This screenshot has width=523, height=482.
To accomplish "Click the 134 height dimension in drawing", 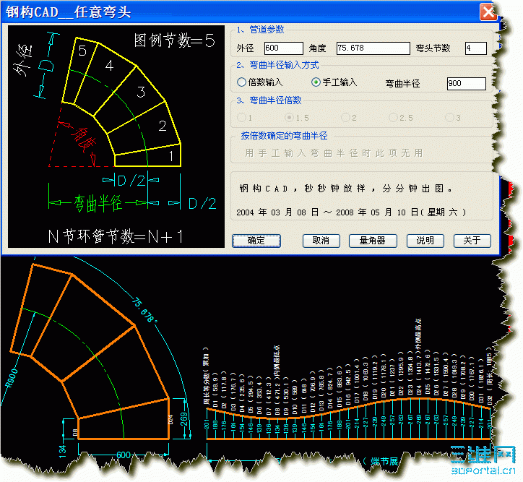I will pos(62,452).
